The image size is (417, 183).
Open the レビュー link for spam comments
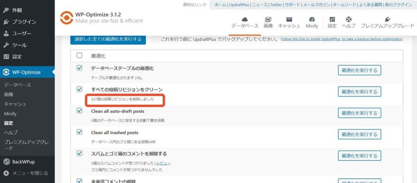click(x=164, y=163)
